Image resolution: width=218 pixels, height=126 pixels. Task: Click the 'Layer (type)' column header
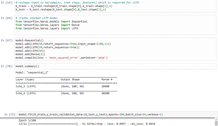click(x=25, y=79)
